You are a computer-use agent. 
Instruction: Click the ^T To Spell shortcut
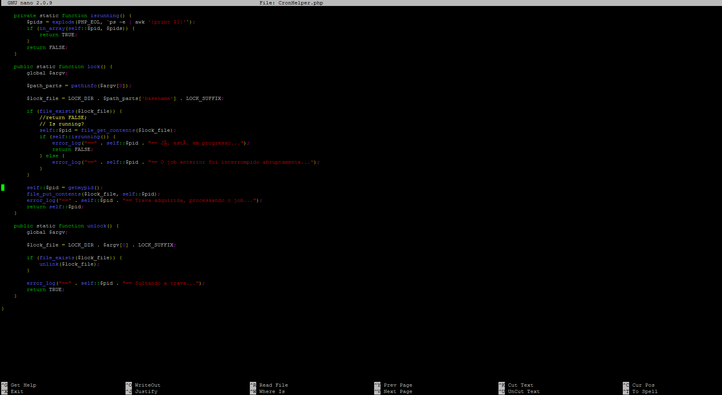tap(640, 391)
